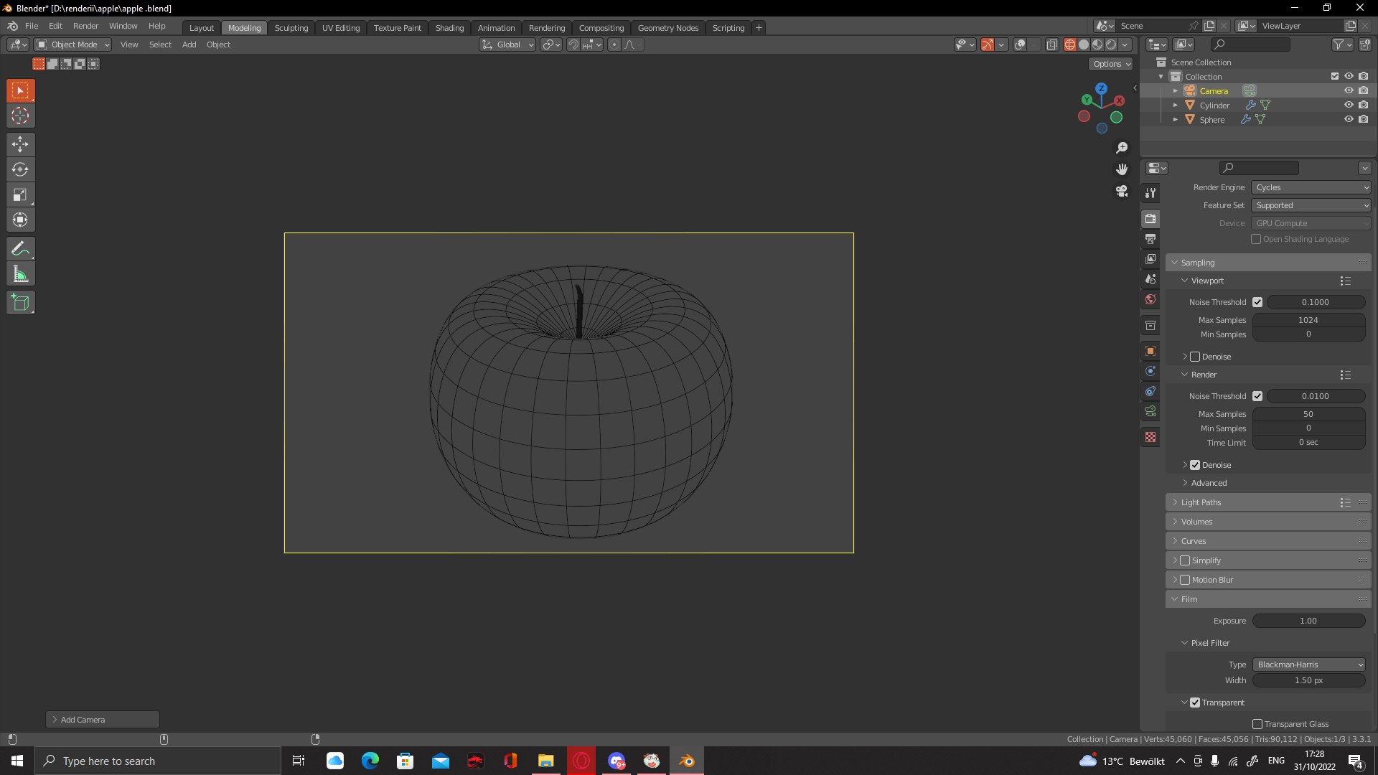Expand the Add Camera operator panel
1378x775 pixels.
(103, 720)
